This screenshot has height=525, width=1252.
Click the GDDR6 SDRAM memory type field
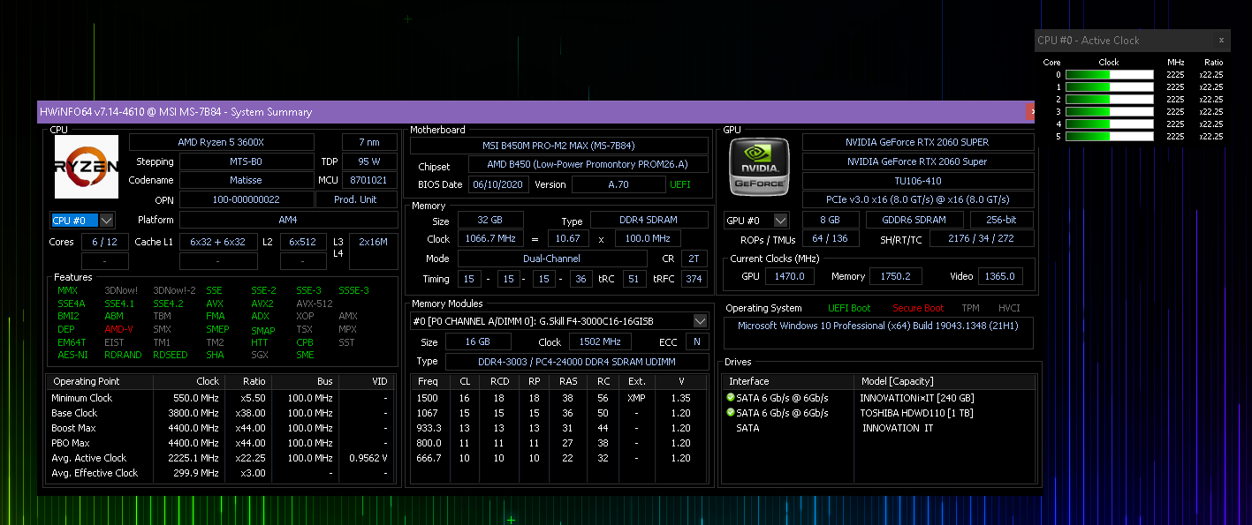click(x=913, y=220)
